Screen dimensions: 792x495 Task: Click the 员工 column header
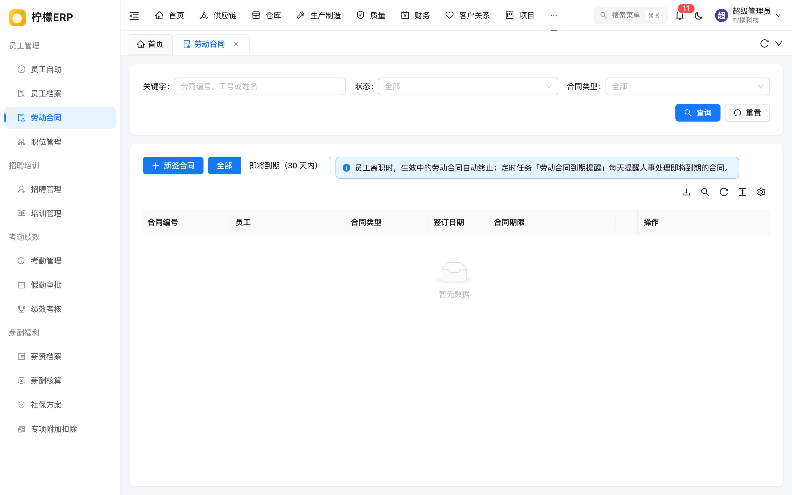(288, 222)
